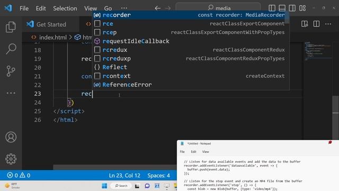
Task: Open the File menu in VS Code
Action: click(x=24, y=8)
